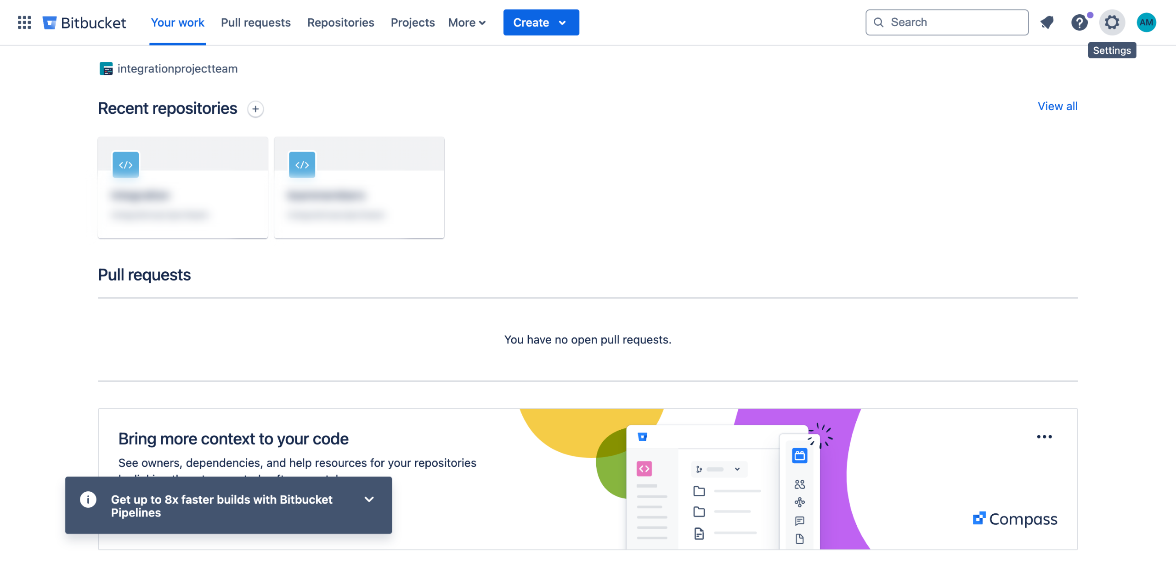Switch to the Your work tab
The width and height of the screenshot is (1176, 573).
click(177, 22)
